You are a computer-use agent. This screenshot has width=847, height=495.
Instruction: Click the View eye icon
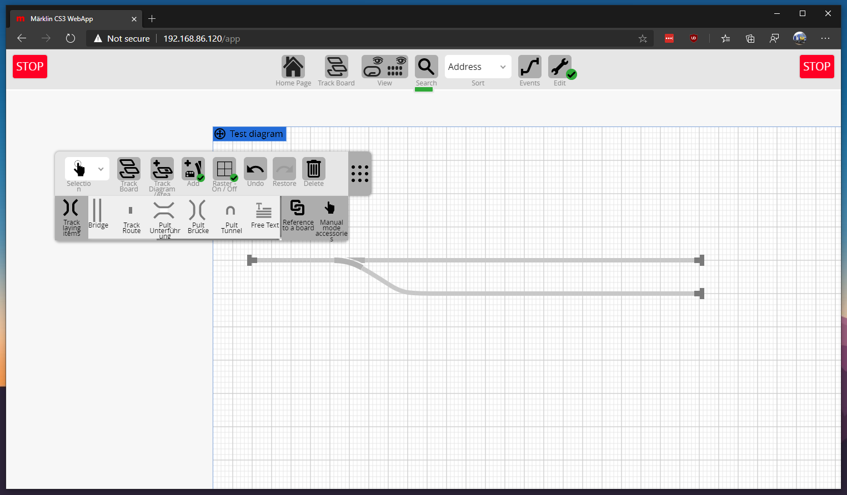pos(385,67)
